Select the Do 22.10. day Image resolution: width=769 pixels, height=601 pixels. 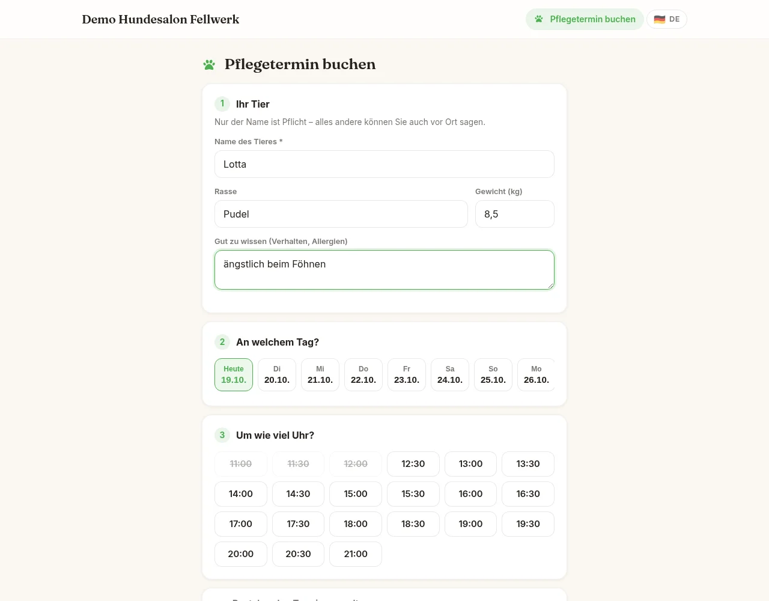click(x=363, y=375)
